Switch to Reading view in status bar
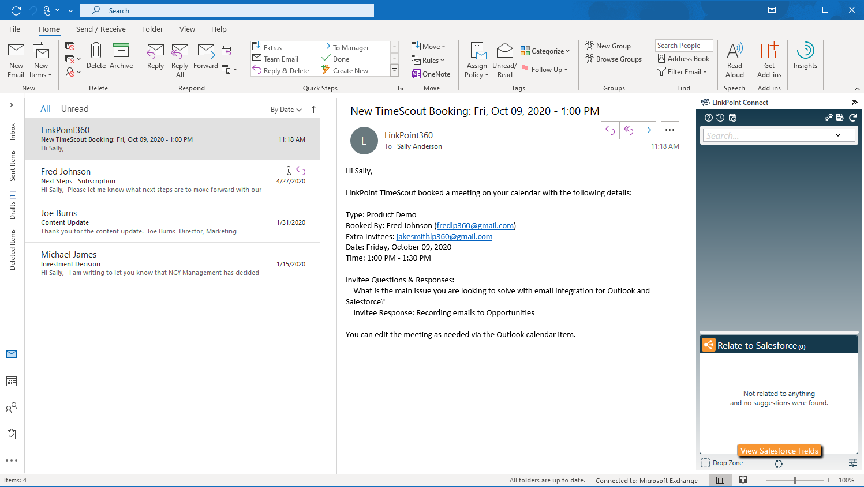This screenshot has height=487, width=864. tap(743, 480)
